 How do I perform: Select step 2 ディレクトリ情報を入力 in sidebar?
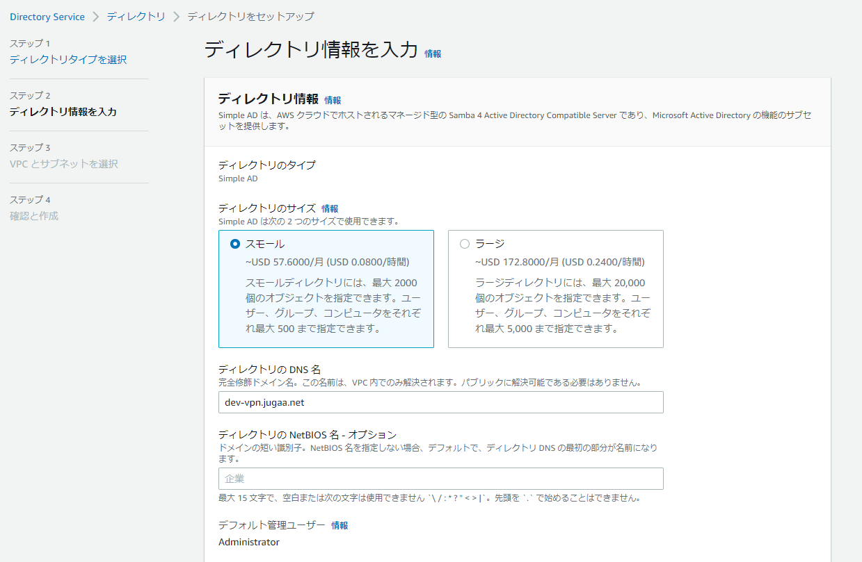(63, 112)
